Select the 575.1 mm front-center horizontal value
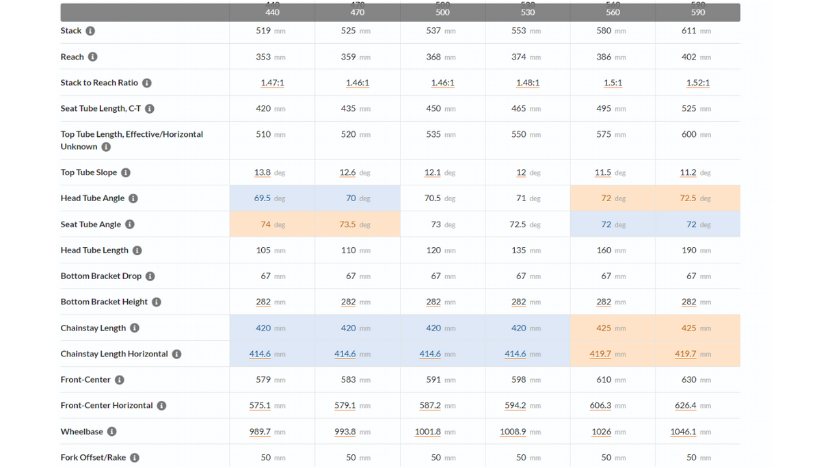This screenshot has height=468, width=830. click(x=260, y=406)
